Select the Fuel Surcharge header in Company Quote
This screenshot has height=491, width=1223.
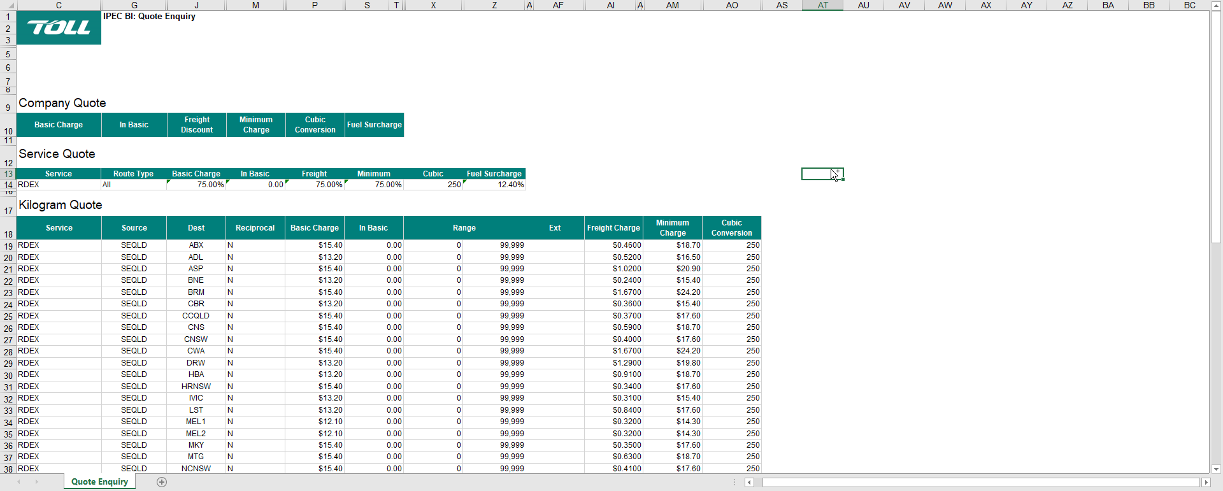click(375, 125)
